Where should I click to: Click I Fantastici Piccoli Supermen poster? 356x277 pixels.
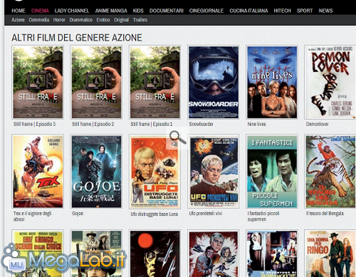(x=272, y=171)
